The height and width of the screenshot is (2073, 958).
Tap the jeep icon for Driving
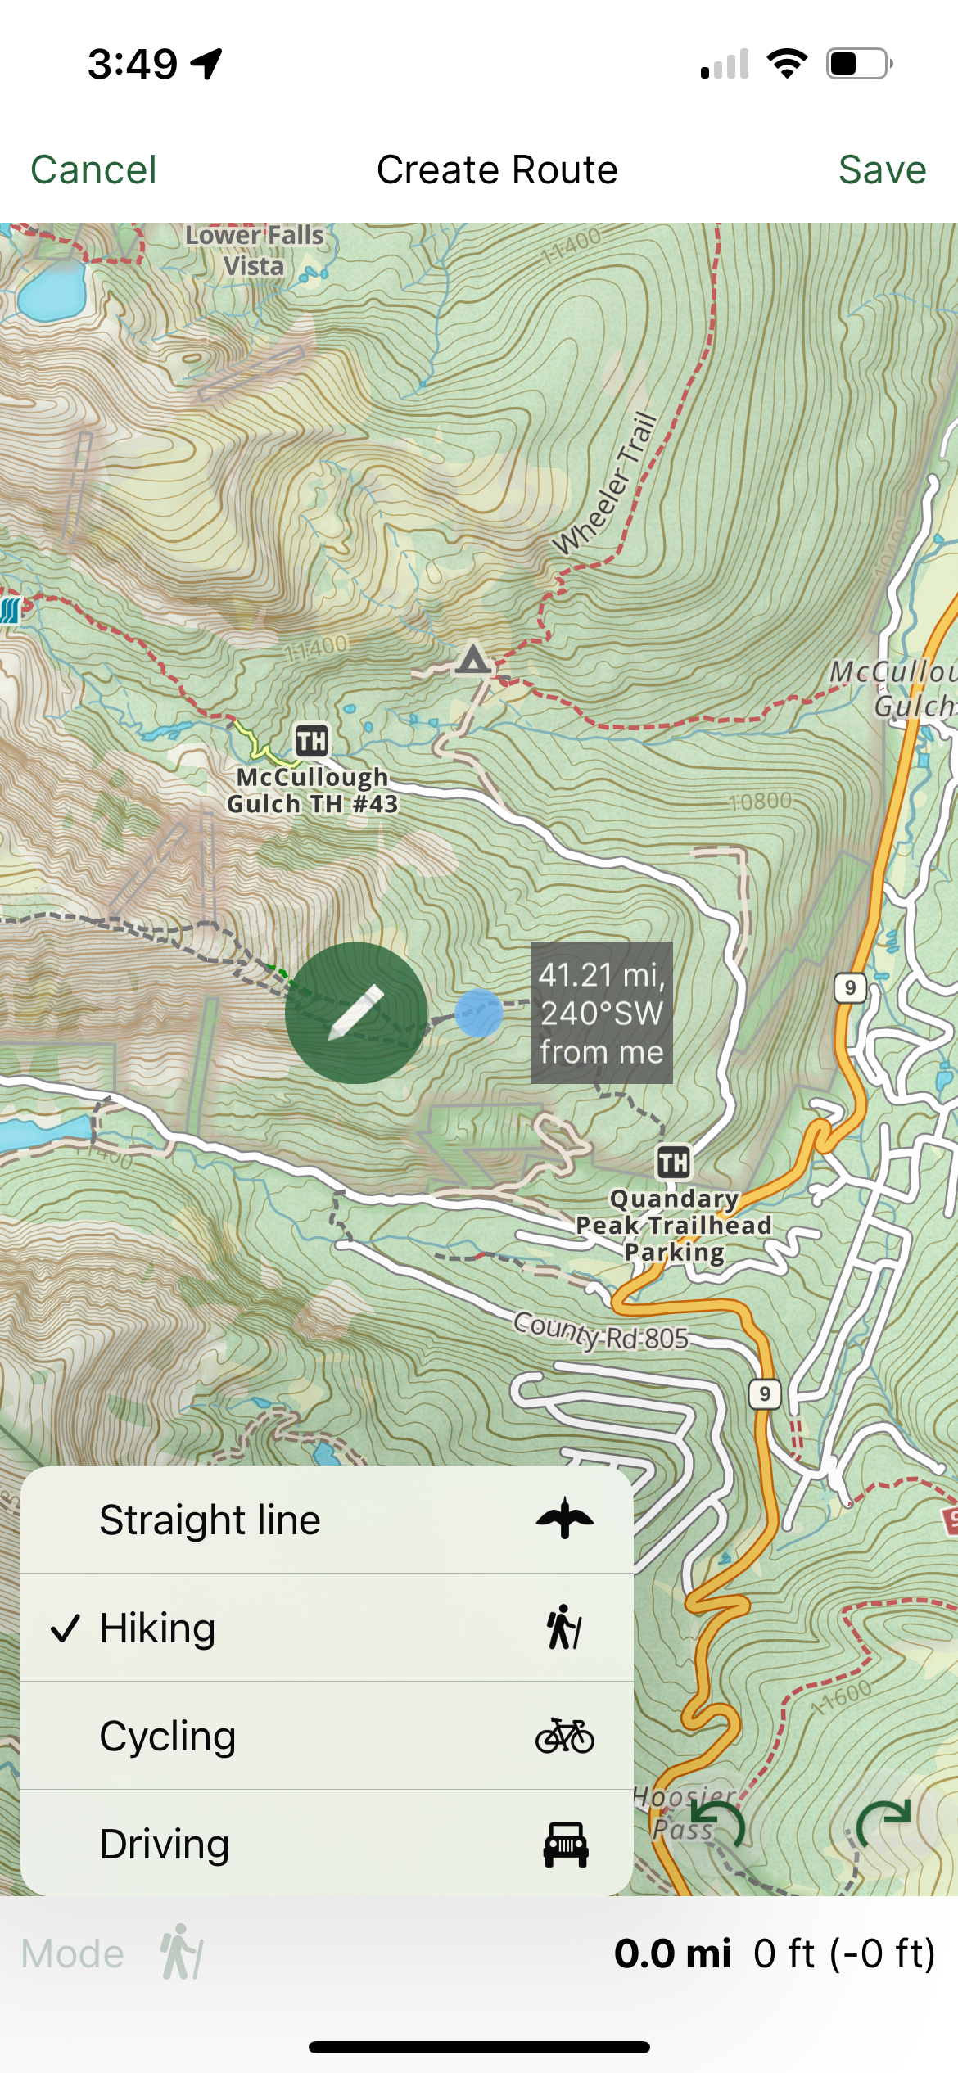click(x=566, y=1845)
